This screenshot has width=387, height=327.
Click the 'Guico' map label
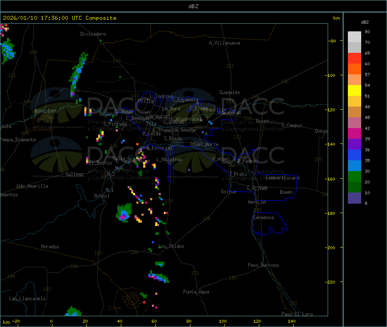click(x=262, y=121)
